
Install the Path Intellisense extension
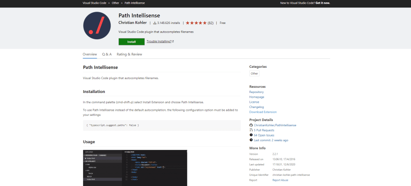coord(132,42)
